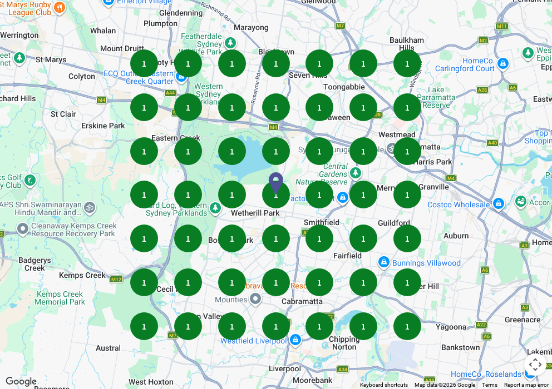Image resolution: width=552 pixels, height=389 pixels.
Task: Select Bunnings Villawood shopping icon
Action: (x=384, y=262)
